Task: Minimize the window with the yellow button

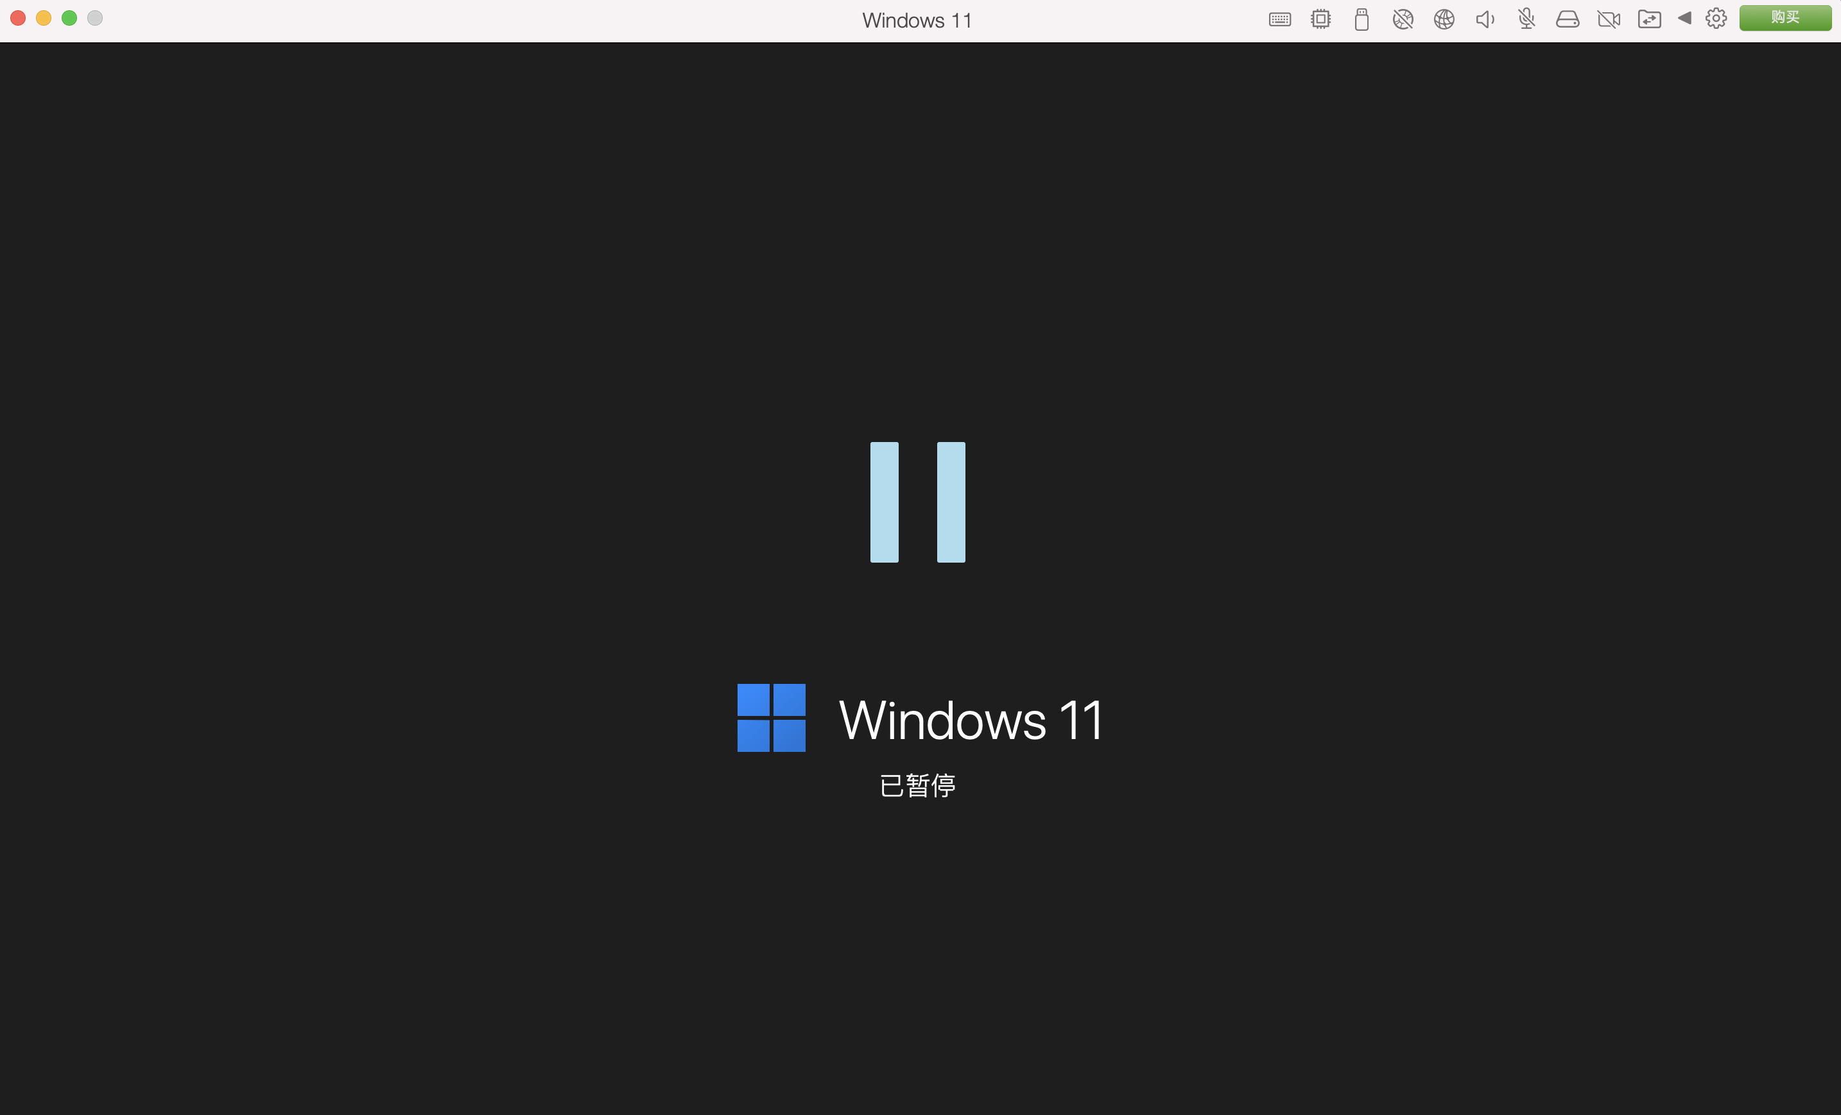Action: tap(44, 18)
